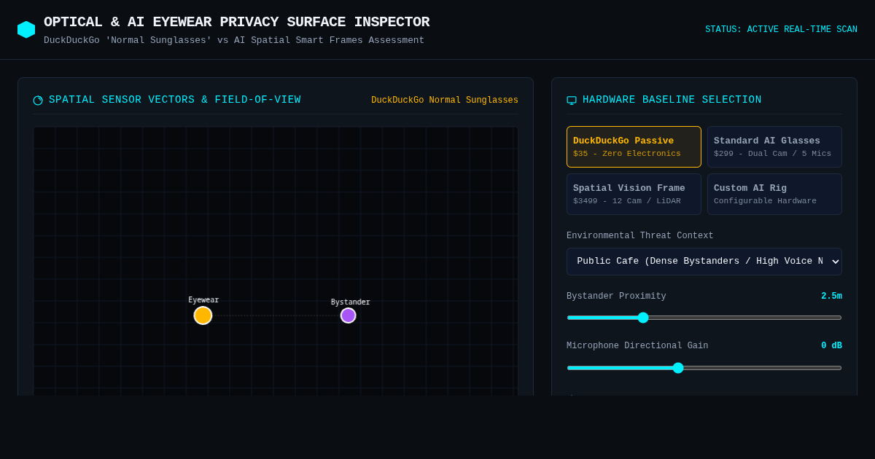The height and width of the screenshot is (459, 875).
Task: Click the 'STATUS: ACTIVE REAL-TIME SCAN' text
Action: 781,30
